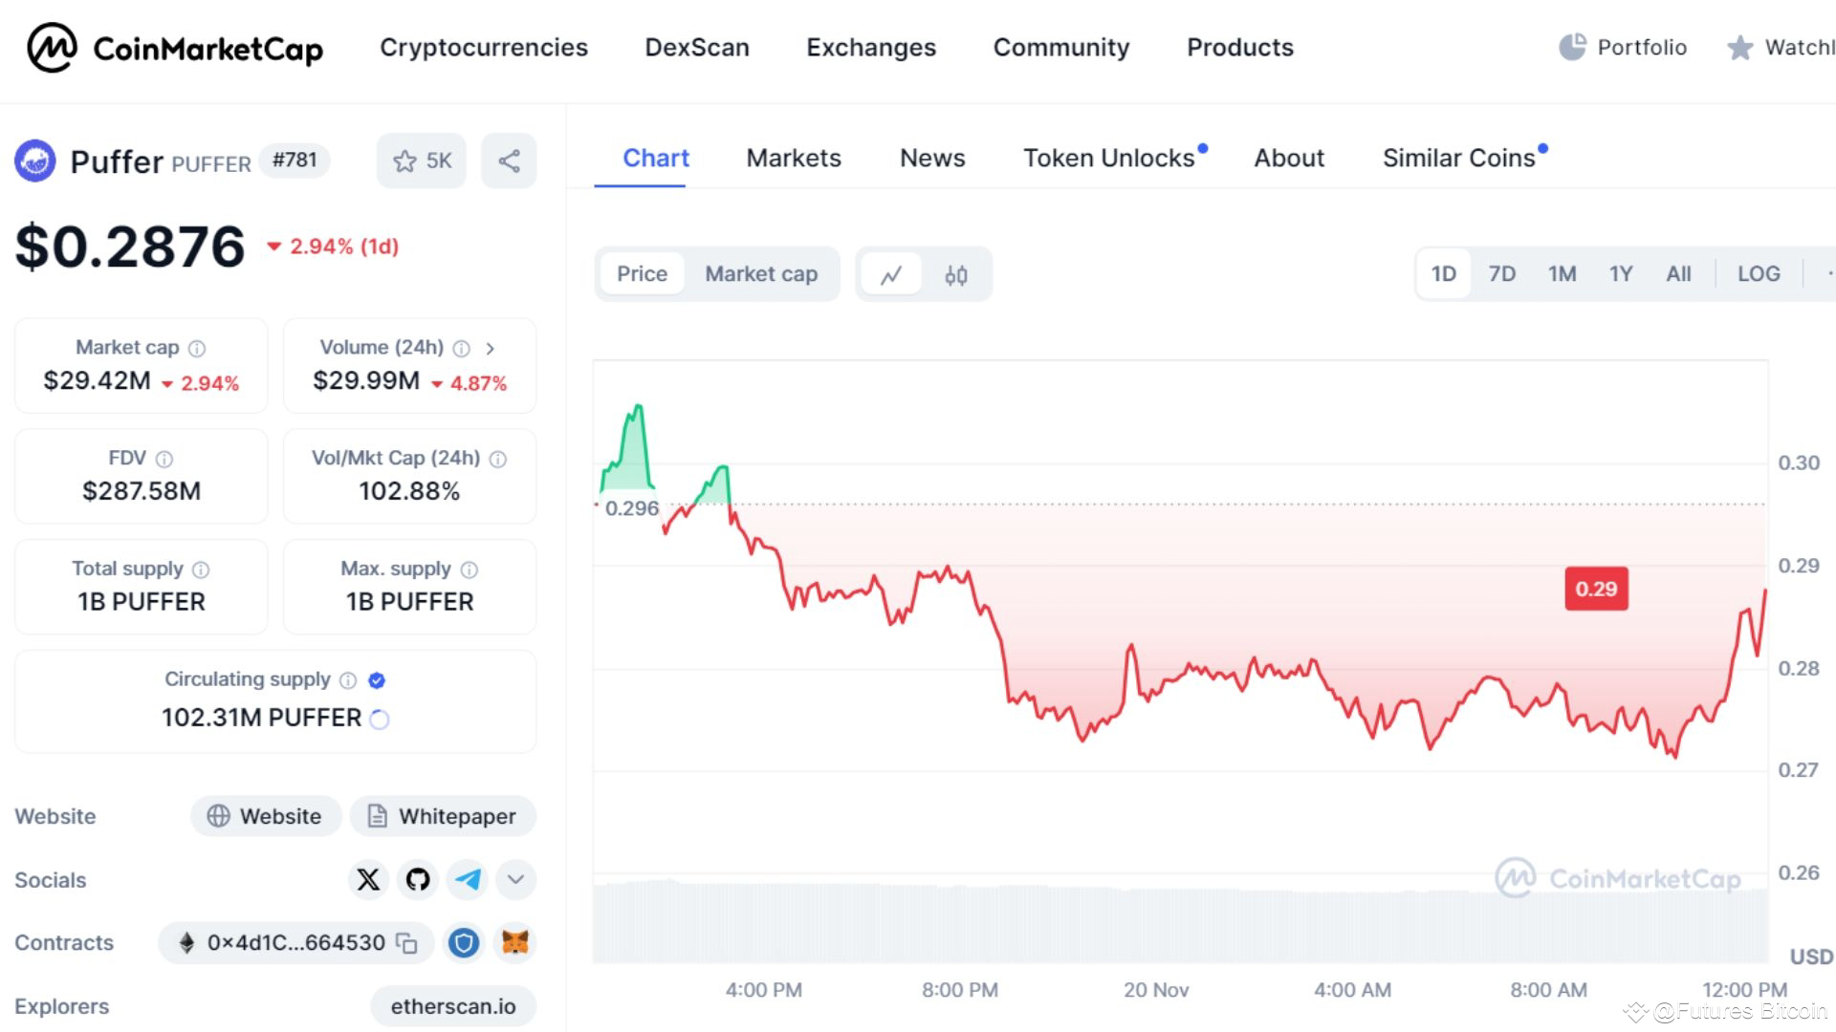Select the 7D timeframe
The image size is (1836, 1032).
(x=1501, y=273)
